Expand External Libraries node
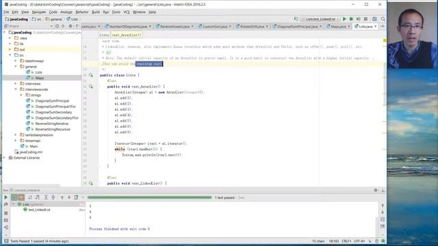This screenshot has height=246, width=438. coord(5,158)
